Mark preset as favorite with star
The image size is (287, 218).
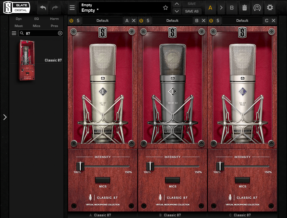point(165,7)
